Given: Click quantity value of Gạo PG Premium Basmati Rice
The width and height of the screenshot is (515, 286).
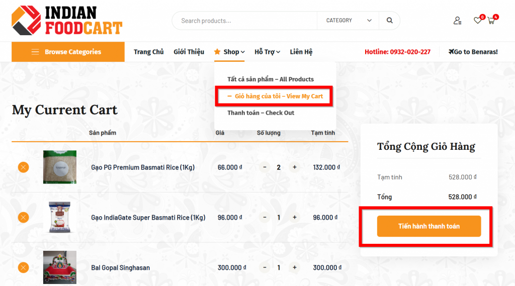Looking at the screenshot, I should point(279,167).
